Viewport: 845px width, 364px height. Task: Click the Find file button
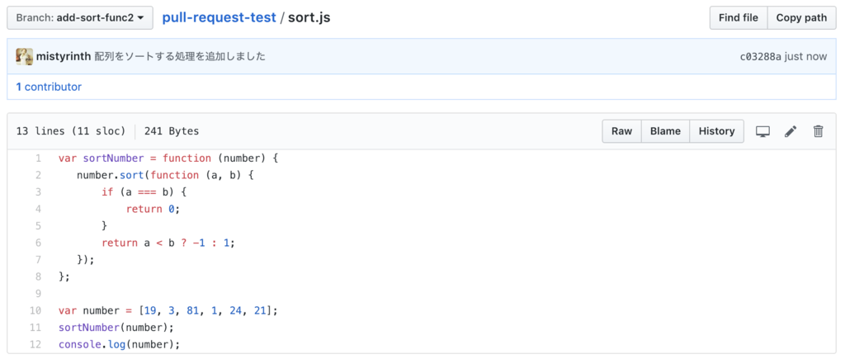click(x=738, y=17)
